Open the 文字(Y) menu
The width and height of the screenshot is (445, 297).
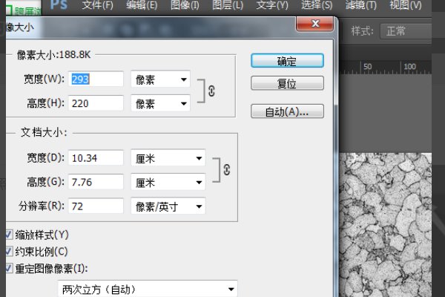point(272,5)
